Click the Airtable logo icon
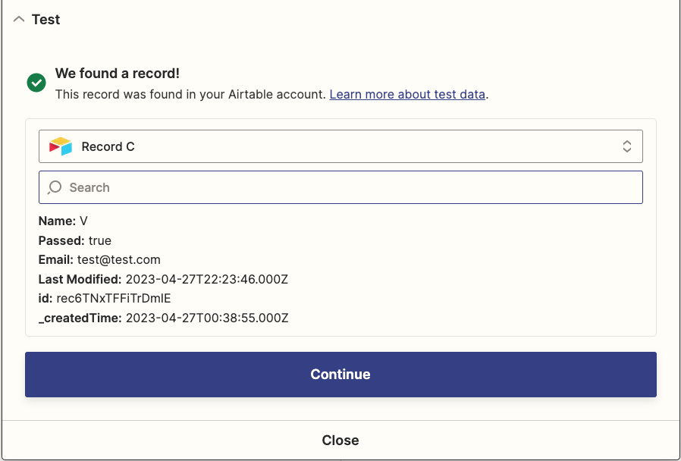This screenshot has height=461, width=681. tap(61, 146)
